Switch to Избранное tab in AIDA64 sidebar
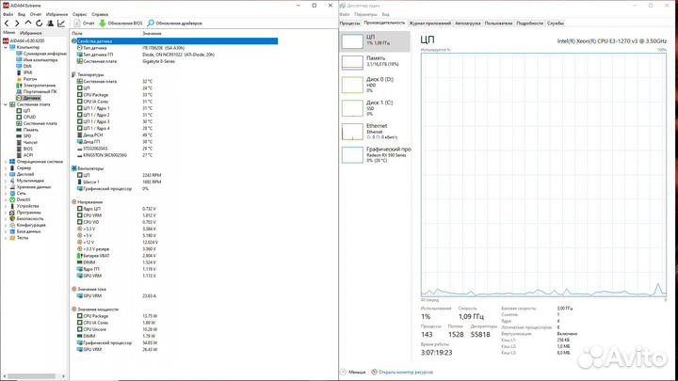 tap(31, 33)
